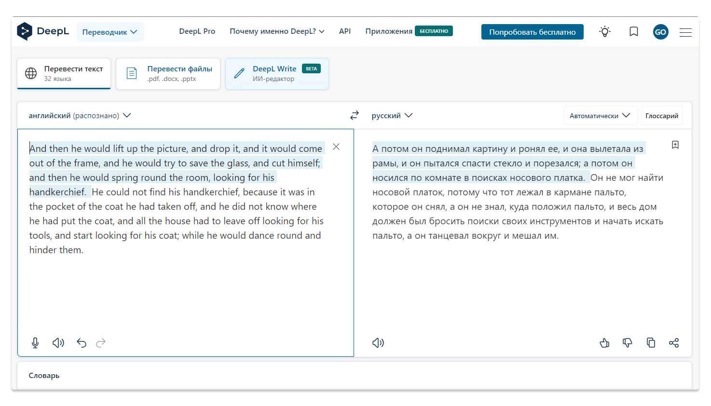Toggle the light bulb theme icon
The image size is (711, 406).
[605, 32]
